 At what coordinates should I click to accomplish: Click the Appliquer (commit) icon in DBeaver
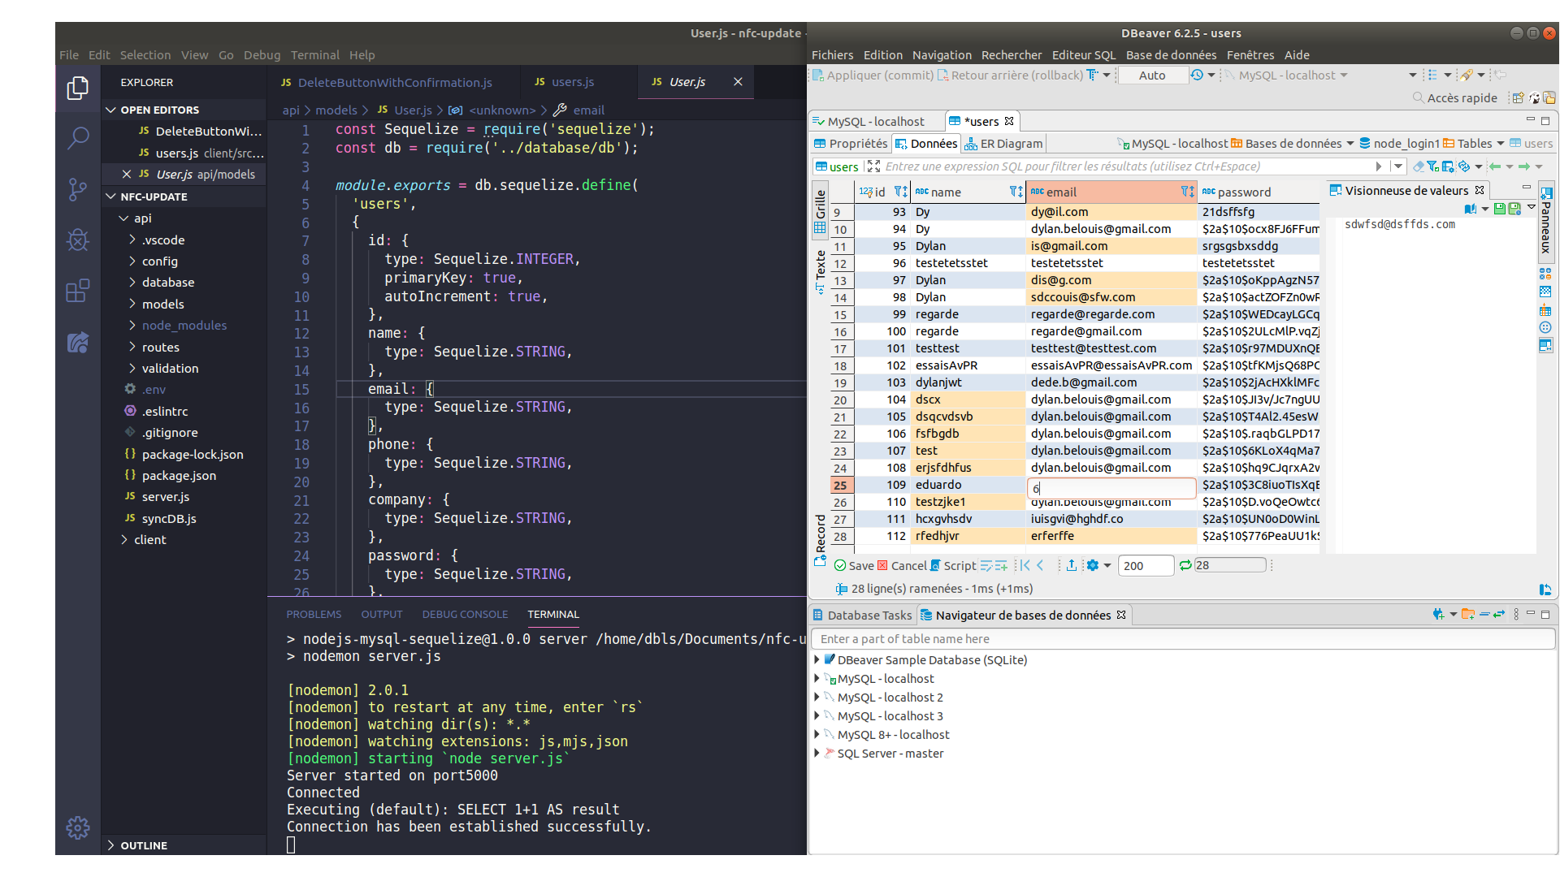818,75
